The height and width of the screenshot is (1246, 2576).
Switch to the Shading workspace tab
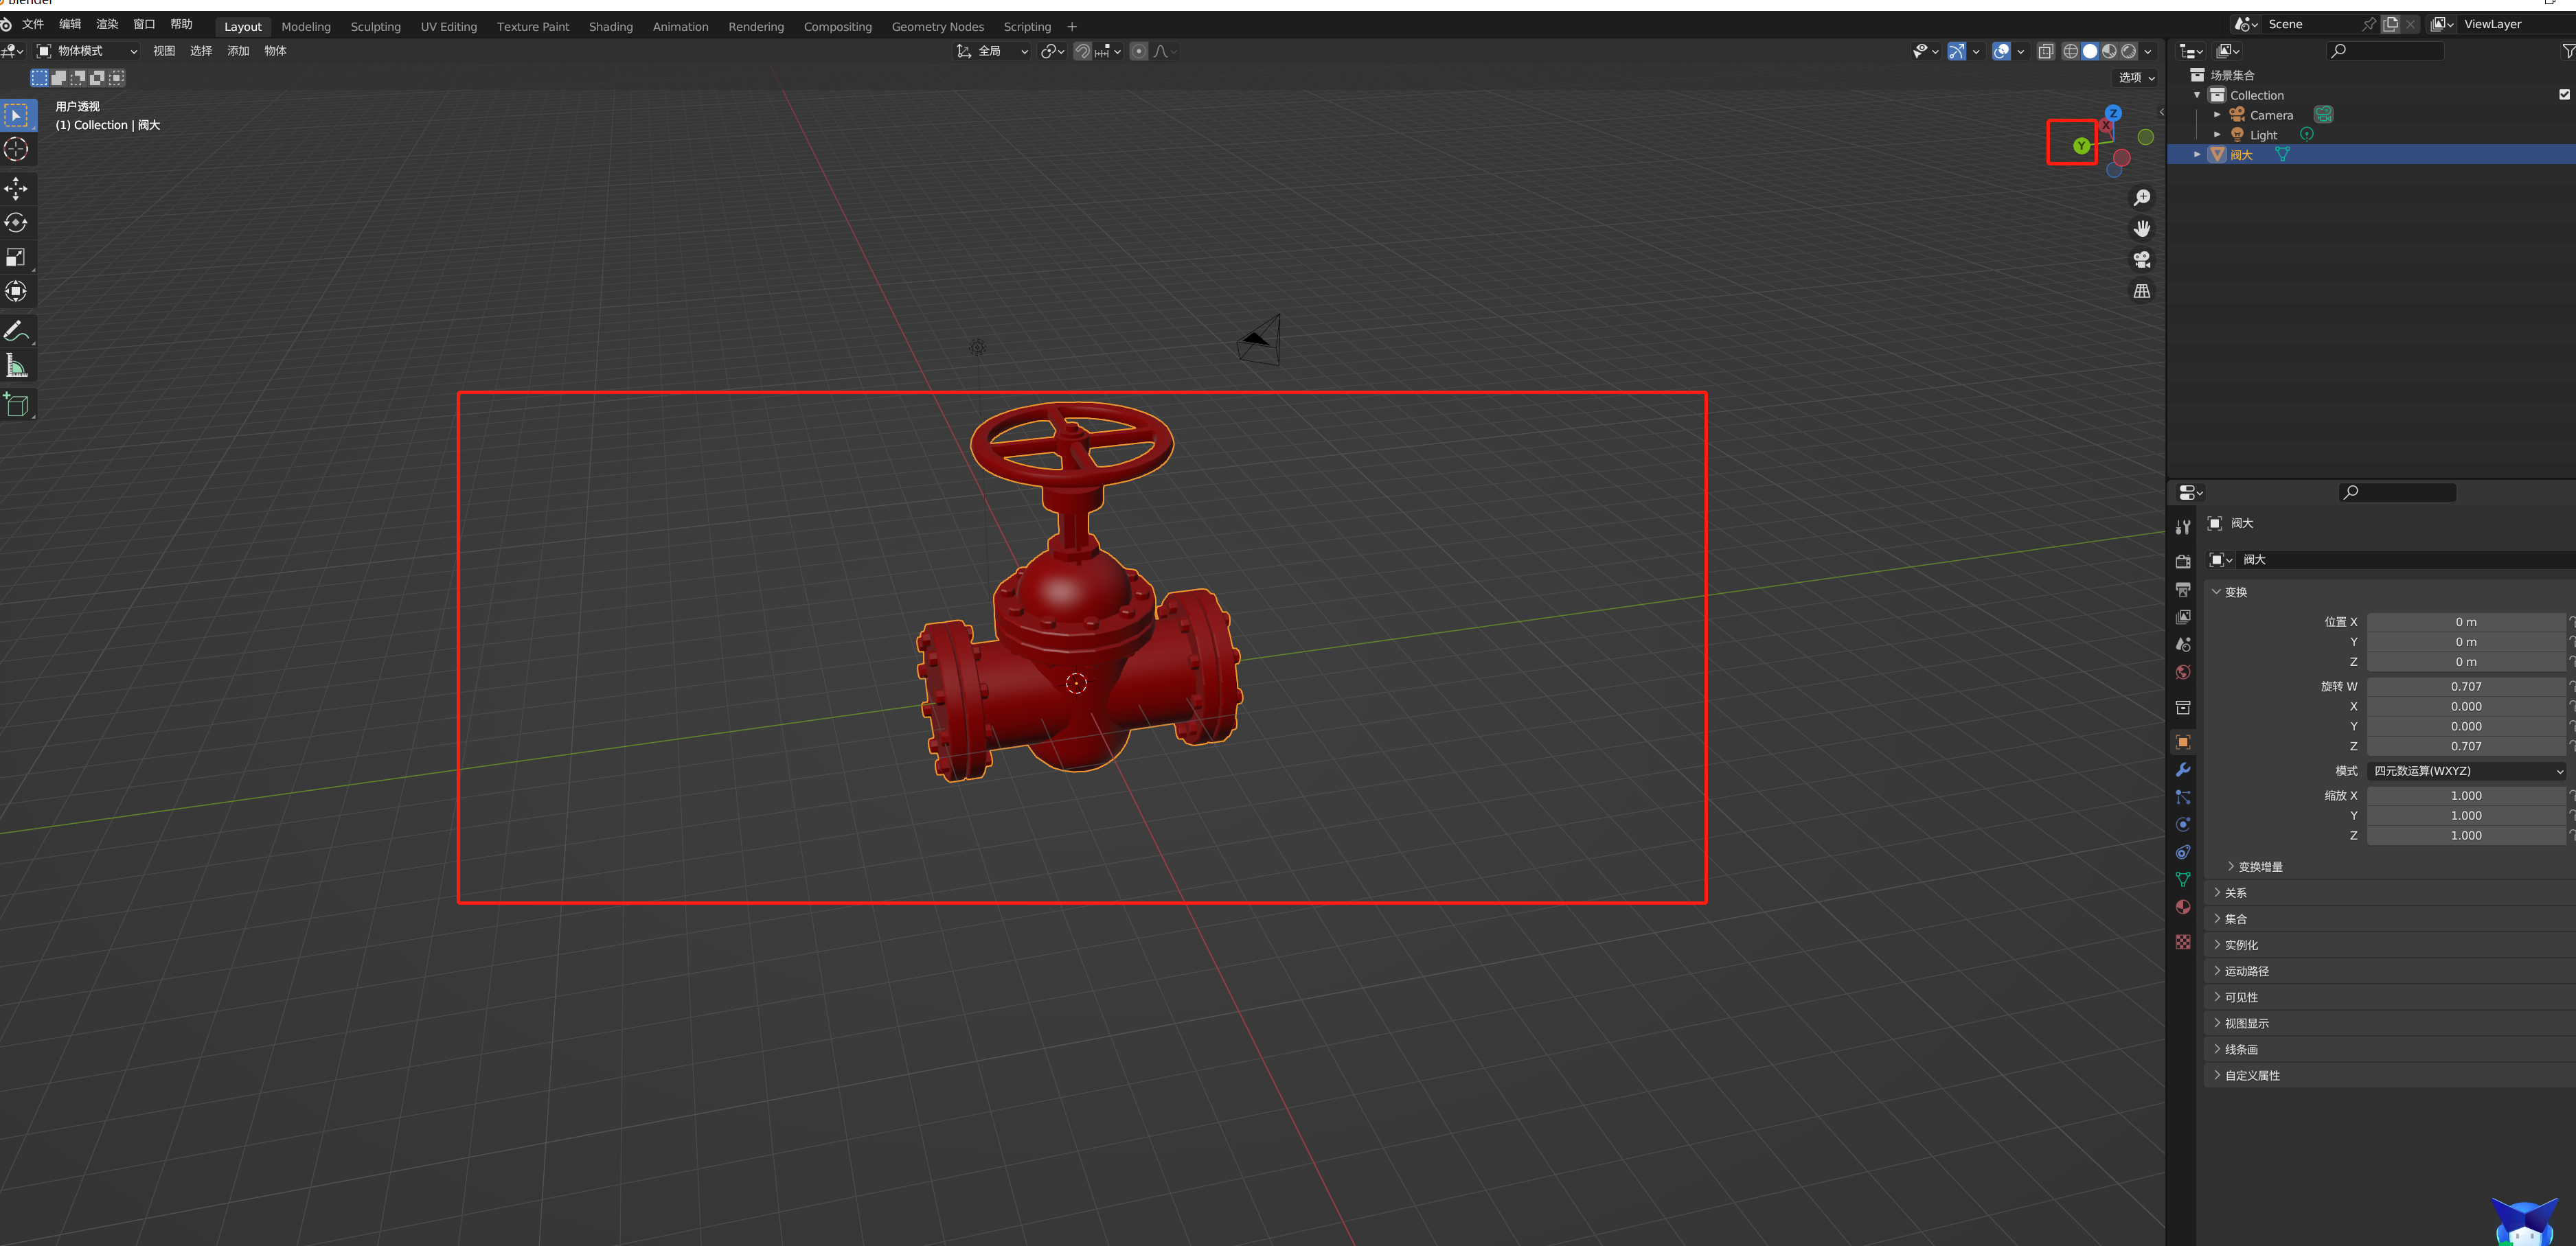pos(610,27)
